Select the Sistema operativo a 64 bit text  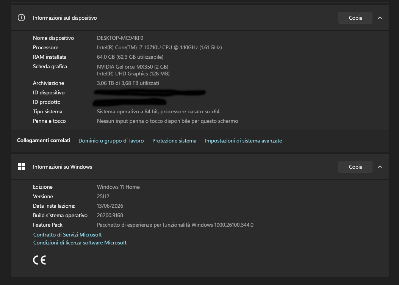158,111
